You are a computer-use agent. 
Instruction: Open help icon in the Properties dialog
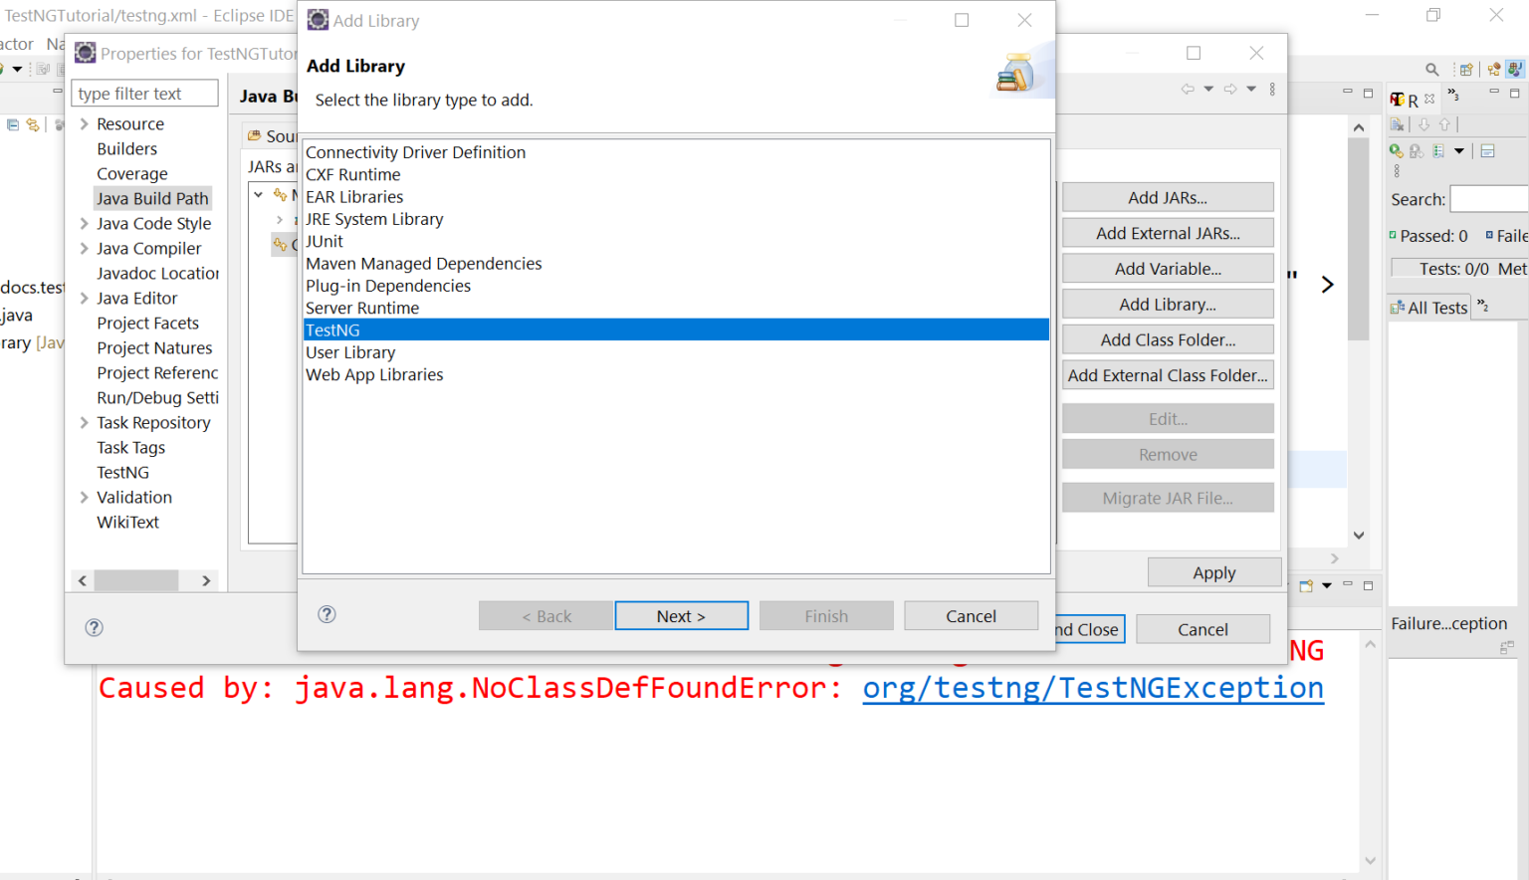(94, 627)
